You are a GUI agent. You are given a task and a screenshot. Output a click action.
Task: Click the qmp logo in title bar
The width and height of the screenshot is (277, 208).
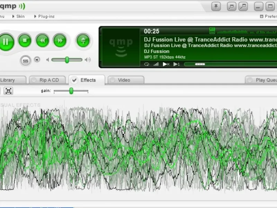tap(12, 6)
